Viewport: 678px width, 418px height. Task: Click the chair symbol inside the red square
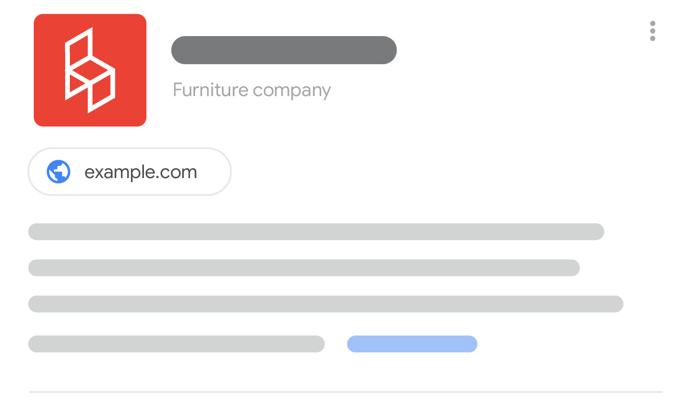coord(90,70)
